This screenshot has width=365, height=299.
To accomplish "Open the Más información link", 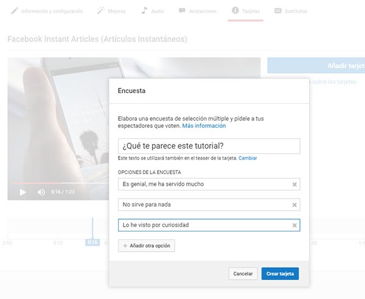I will pyautogui.click(x=204, y=126).
